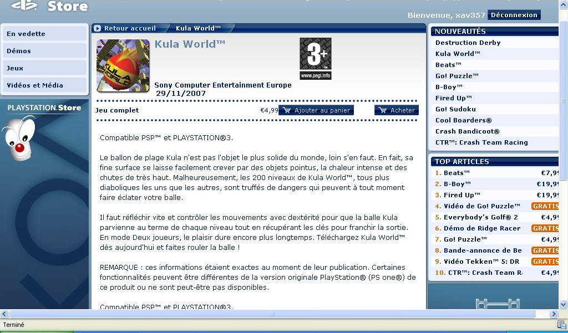The height and width of the screenshot is (333, 568).
Task: Open Go! Sudoku in Nouveautés
Action: 455,109
